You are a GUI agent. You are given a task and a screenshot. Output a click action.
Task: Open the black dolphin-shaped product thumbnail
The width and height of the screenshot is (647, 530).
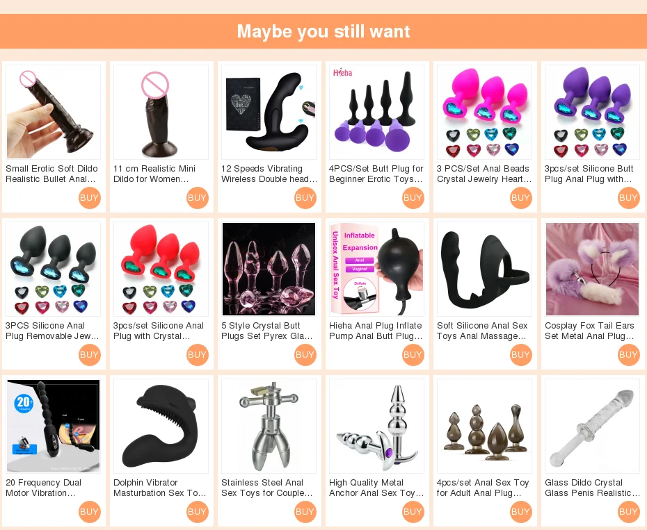(161, 426)
